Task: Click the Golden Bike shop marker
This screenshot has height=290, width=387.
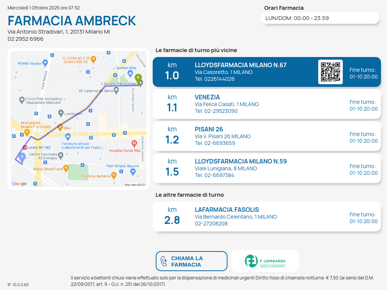Action: pyautogui.click(x=130, y=73)
